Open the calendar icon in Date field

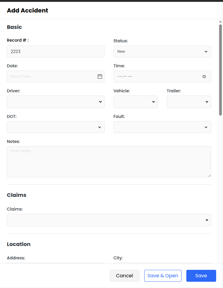tap(100, 77)
